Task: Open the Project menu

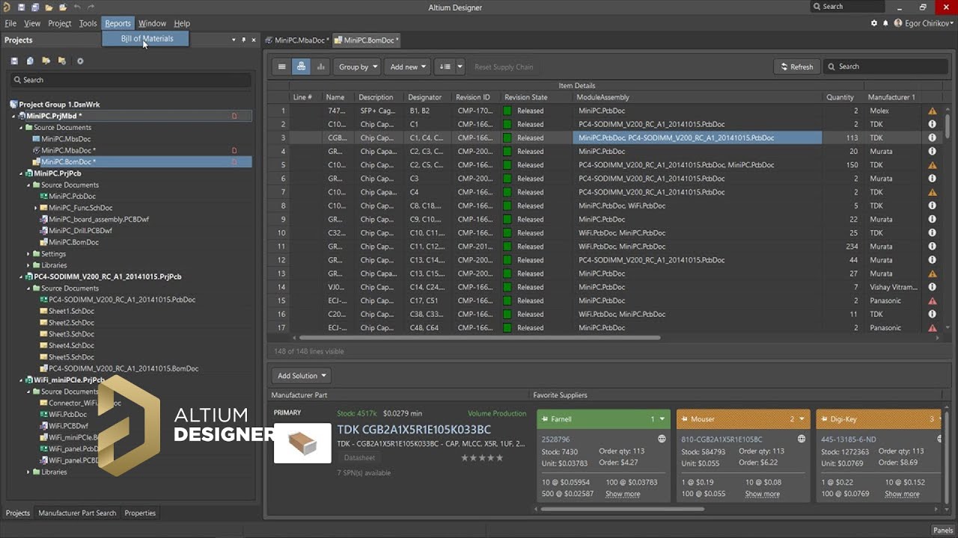Action: 60,23
